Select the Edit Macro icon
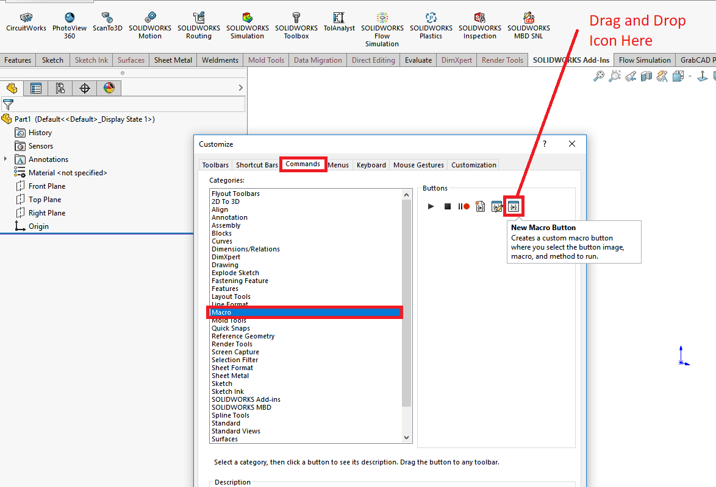This screenshot has width=716, height=487. (x=497, y=206)
